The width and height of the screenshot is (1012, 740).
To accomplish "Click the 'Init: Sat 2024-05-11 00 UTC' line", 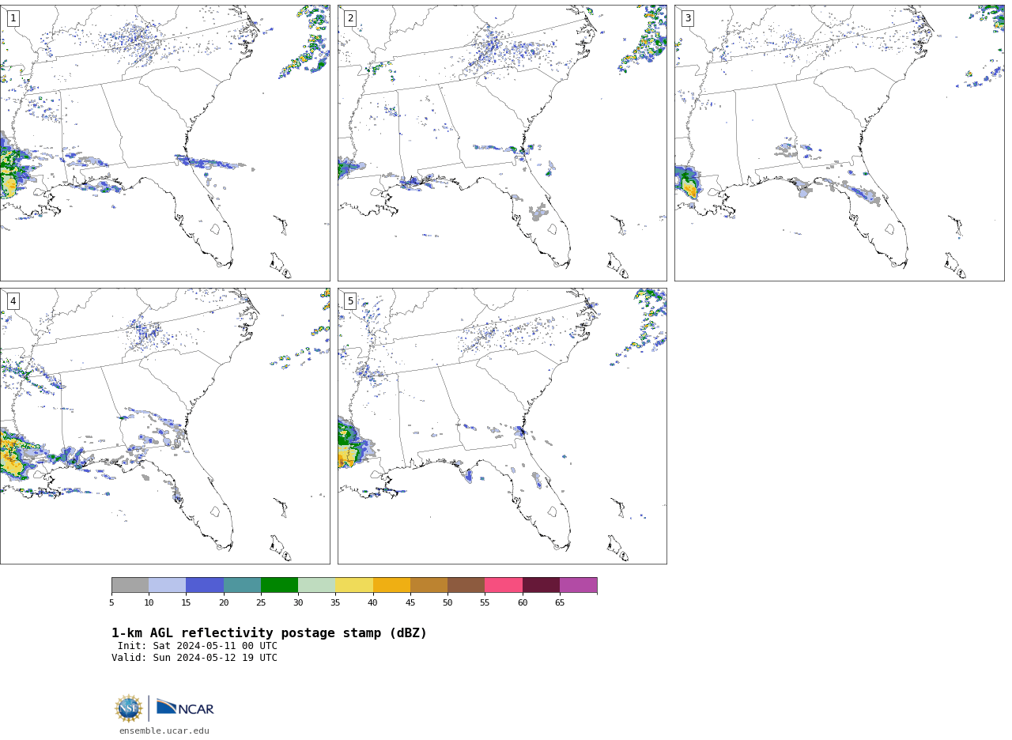I will pyautogui.click(x=198, y=646).
